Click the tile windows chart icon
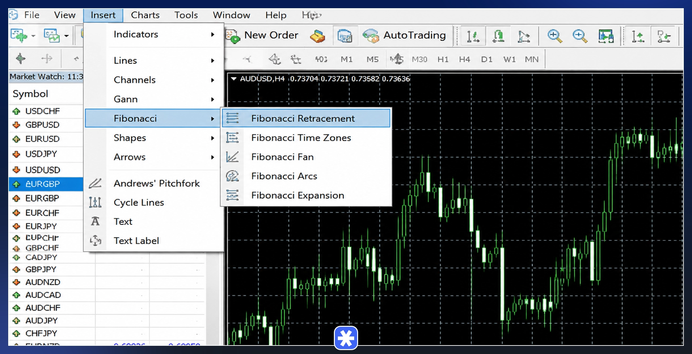This screenshot has width=692, height=354. point(605,36)
